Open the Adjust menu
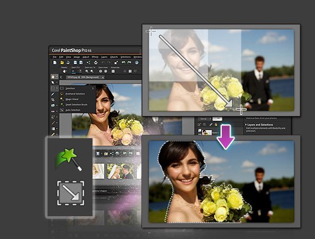 click(86, 57)
